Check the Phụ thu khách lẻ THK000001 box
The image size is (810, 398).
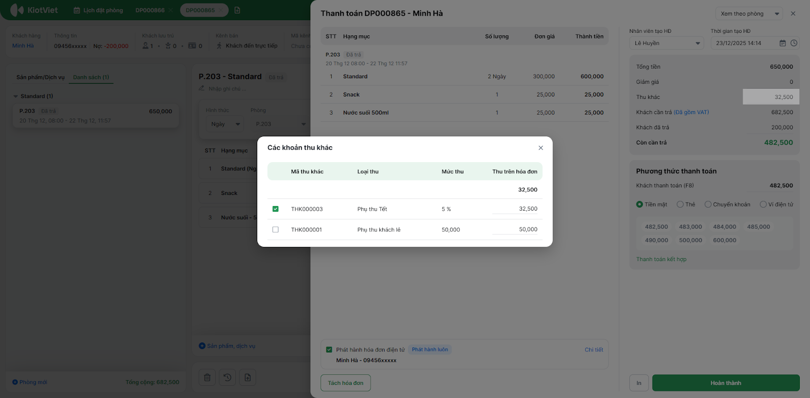(x=275, y=230)
